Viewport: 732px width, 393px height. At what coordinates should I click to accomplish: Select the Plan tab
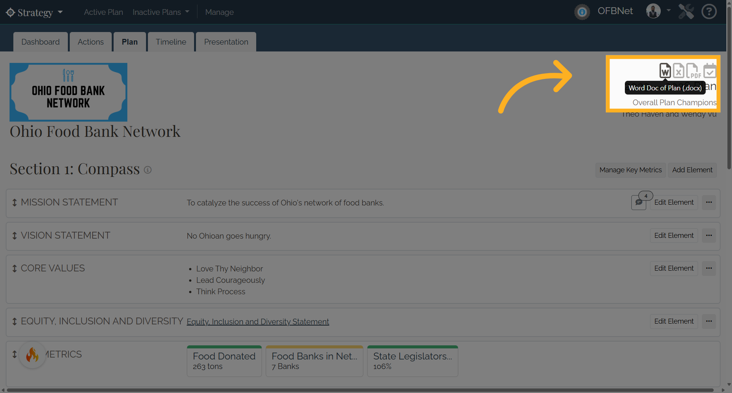tap(130, 42)
